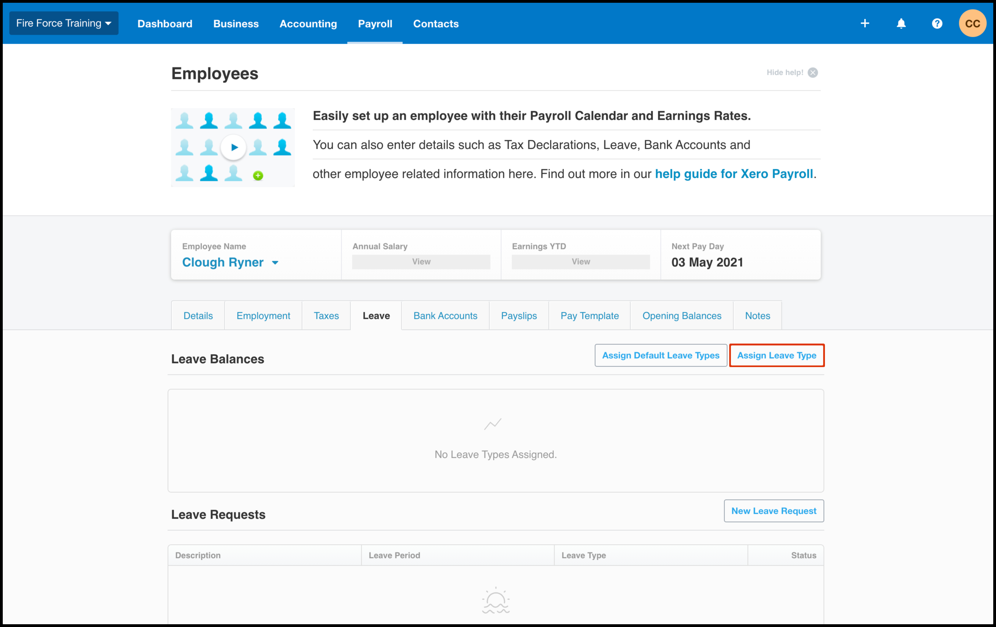996x627 pixels.
Task: Switch to the Bank Accounts tab
Action: [x=445, y=316]
